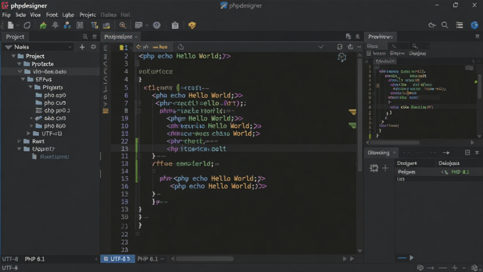Click the gray window panel toolbar icon
Image resolution: width=483 pixels, height=272 pixels.
[139, 25]
